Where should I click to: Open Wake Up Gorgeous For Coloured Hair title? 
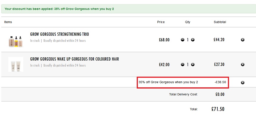coord(75,59)
